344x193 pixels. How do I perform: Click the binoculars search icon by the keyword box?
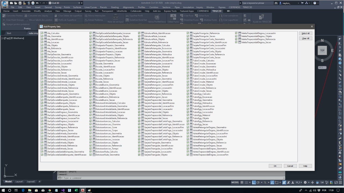pos(276,3)
